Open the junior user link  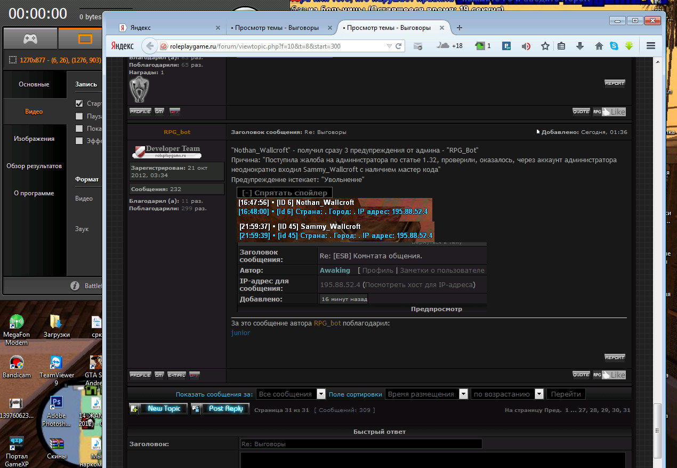240,332
